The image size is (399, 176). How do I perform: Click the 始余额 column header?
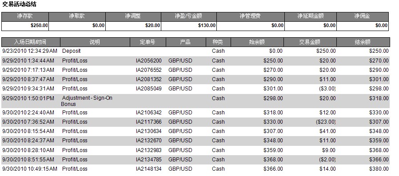click(257, 42)
